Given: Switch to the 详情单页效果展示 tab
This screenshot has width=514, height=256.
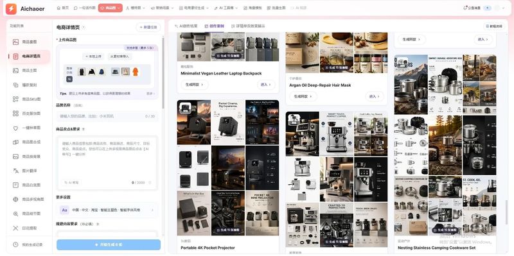Looking at the screenshot, I should tap(248, 26).
